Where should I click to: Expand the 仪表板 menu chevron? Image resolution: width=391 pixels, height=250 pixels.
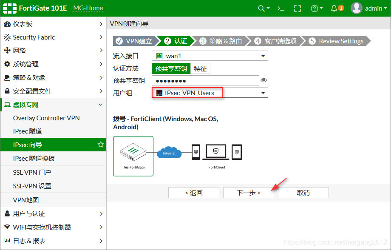click(x=101, y=24)
